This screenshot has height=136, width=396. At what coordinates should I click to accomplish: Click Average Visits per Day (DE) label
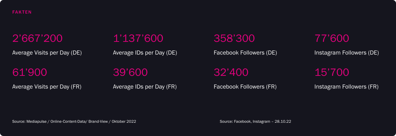coord(47,53)
